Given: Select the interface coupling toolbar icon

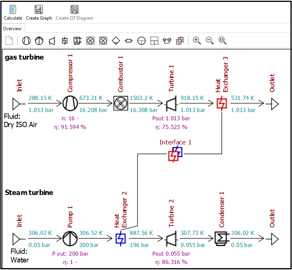Looking at the screenshot, I should pyautogui.click(x=180, y=41).
